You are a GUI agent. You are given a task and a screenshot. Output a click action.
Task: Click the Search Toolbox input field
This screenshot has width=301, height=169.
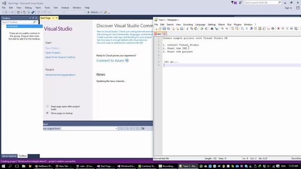tap(17, 22)
